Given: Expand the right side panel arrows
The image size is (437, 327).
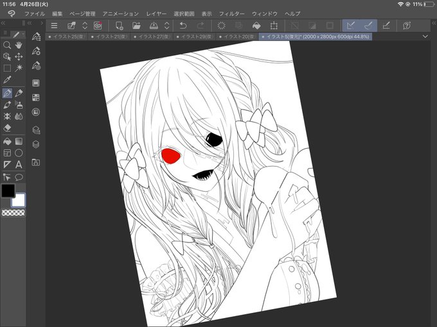Looking at the screenshot, I should click(x=434, y=23).
